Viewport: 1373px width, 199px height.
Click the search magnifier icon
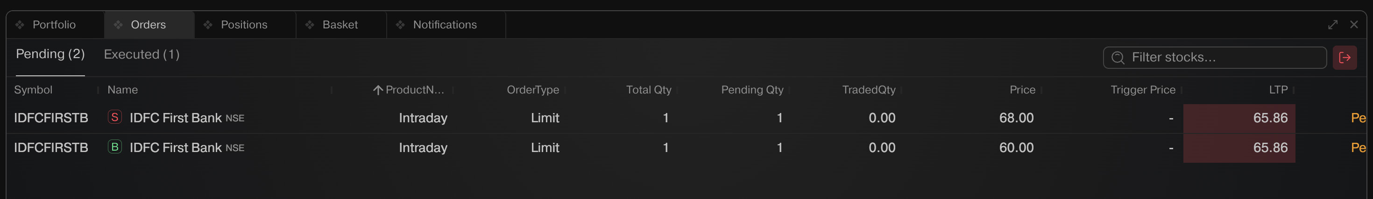[x=1118, y=57]
